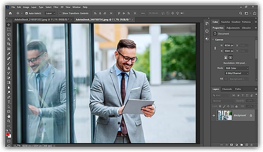Select the Rectangular Marquee tool
The image size is (263, 152).
(9, 29)
